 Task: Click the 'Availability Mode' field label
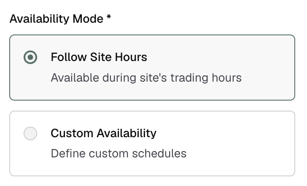(x=56, y=19)
